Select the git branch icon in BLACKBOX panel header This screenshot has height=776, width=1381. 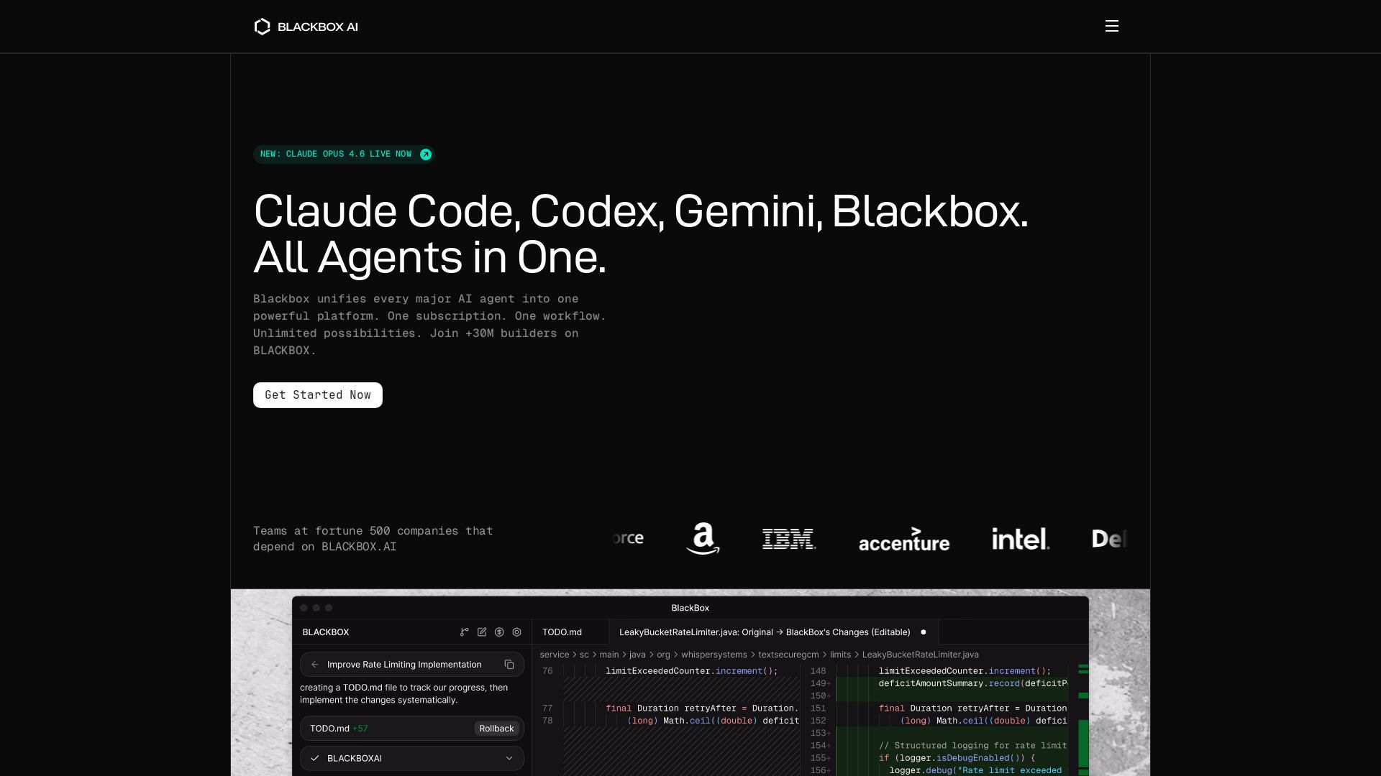tap(464, 632)
